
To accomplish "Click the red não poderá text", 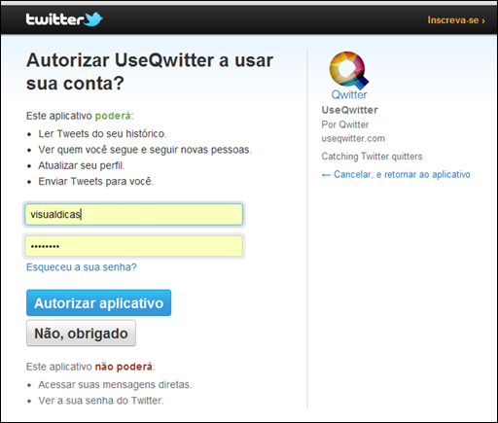I will (124, 367).
